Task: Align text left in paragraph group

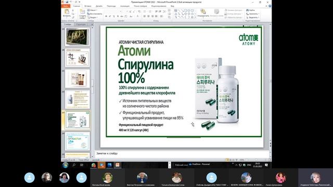Action: click(x=145, y=16)
